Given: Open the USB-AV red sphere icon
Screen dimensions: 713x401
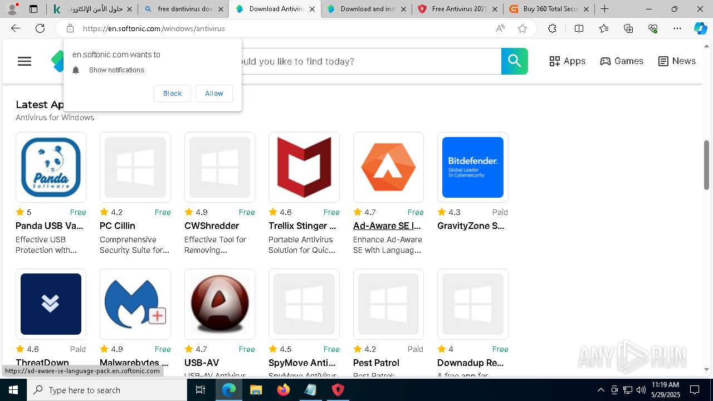Looking at the screenshot, I should click(219, 304).
